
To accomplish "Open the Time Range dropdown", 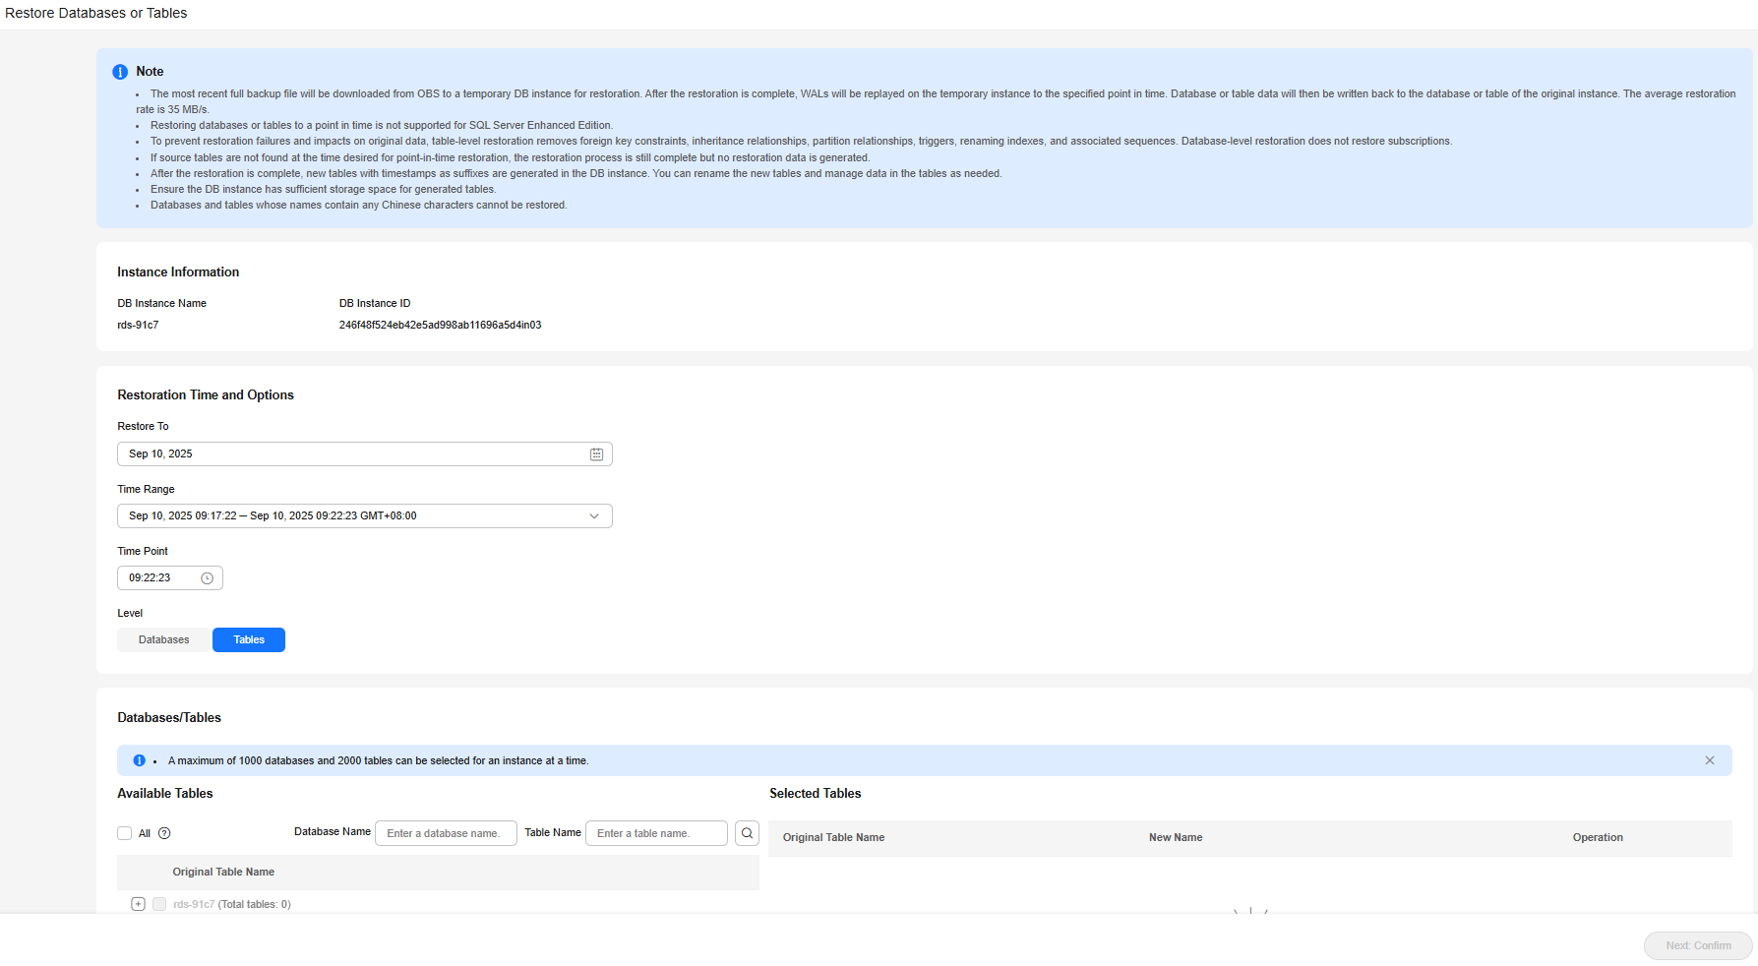I will (x=365, y=516).
